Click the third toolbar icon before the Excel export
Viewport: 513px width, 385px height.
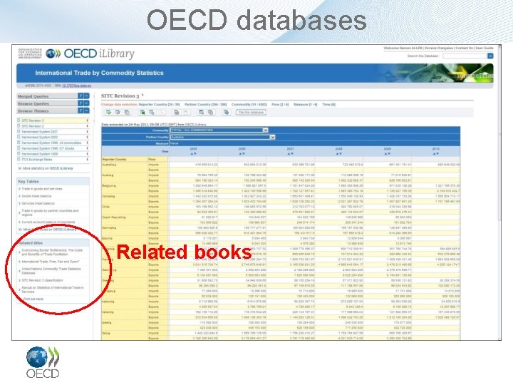pyautogui.click(x=127, y=113)
